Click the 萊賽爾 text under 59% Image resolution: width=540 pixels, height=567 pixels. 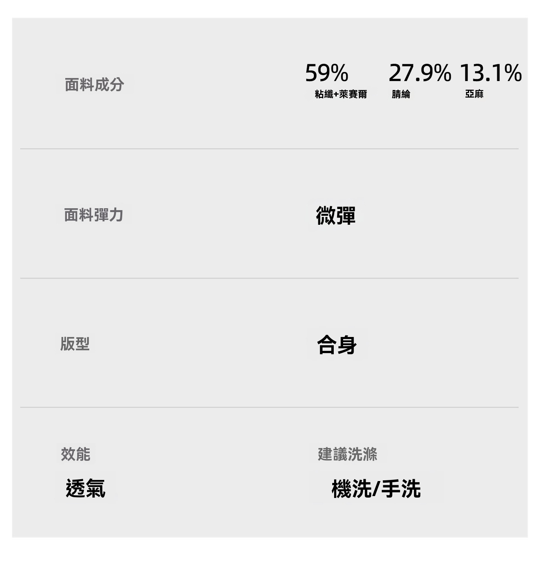[x=353, y=94]
